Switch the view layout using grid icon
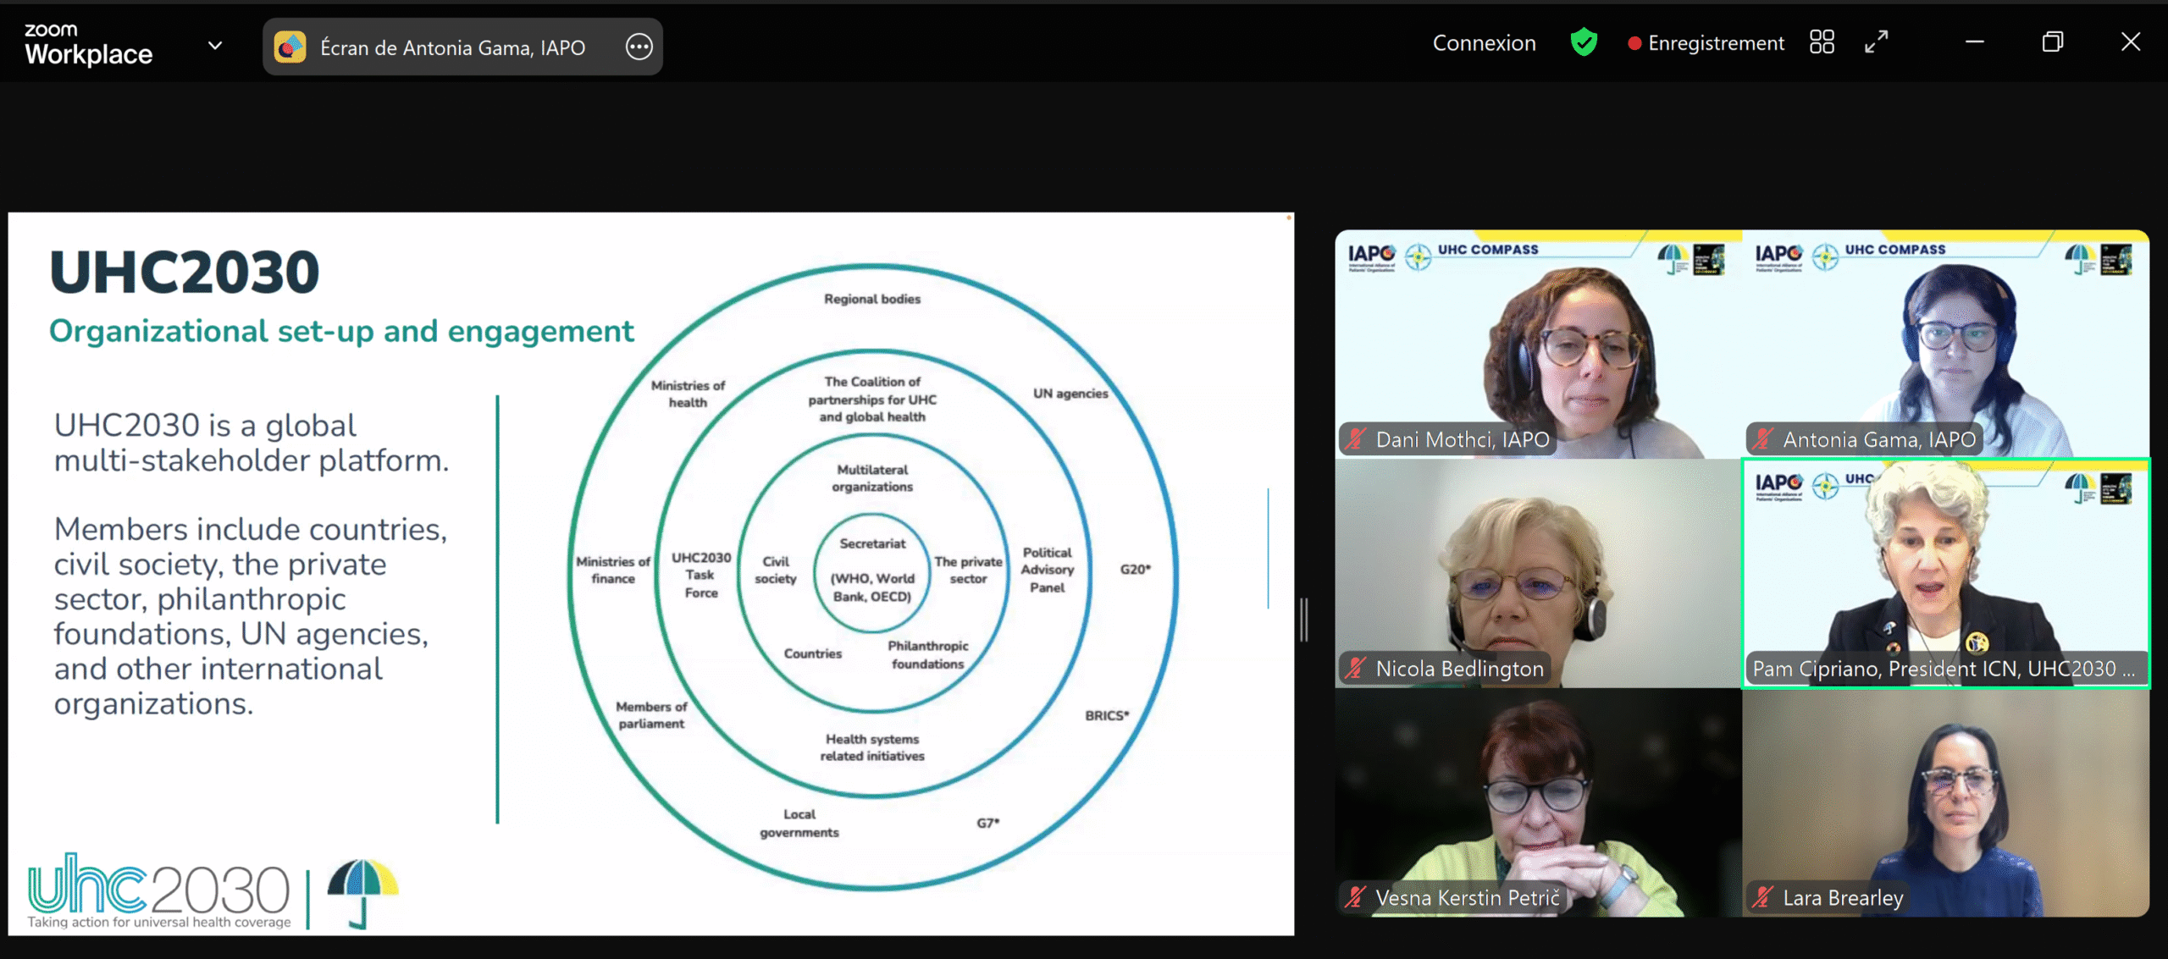Viewport: 2168px width, 959px height. (1822, 42)
